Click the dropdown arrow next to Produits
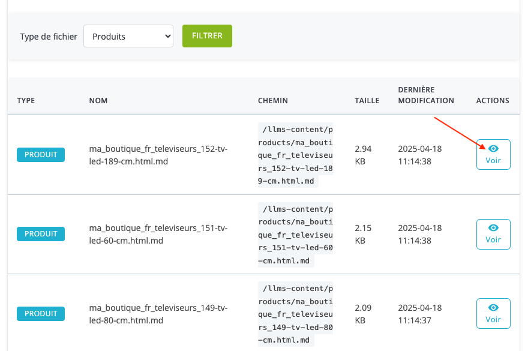 coord(168,36)
